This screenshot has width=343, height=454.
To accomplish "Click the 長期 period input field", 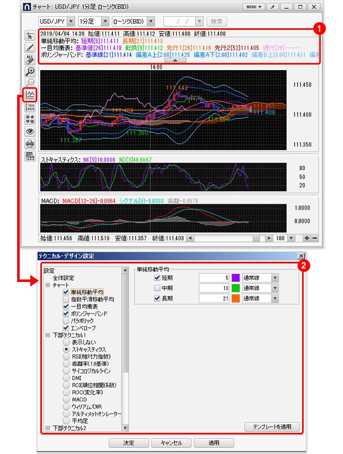I will 214,298.
